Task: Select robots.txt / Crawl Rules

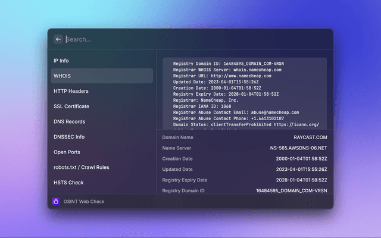Action: click(101, 167)
